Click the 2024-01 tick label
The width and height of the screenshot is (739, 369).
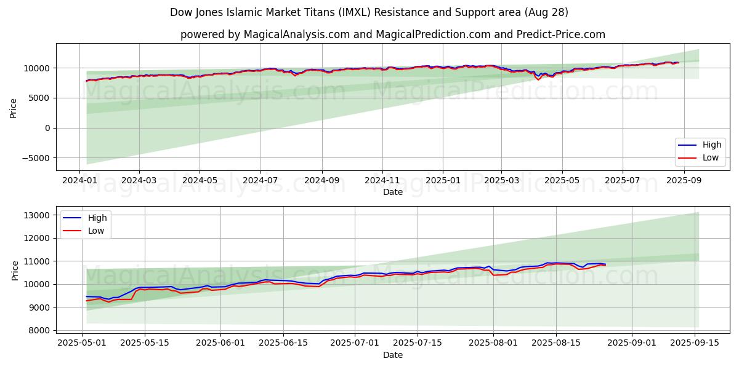coord(79,180)
